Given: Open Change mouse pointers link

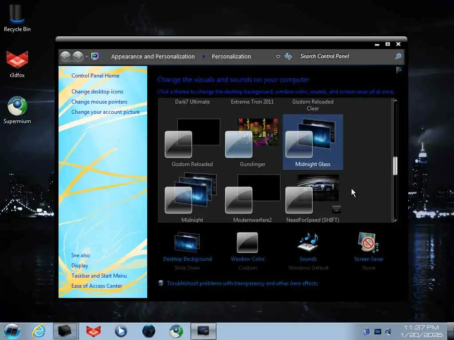Looking at the screenshot, I should tap(99, 102).
